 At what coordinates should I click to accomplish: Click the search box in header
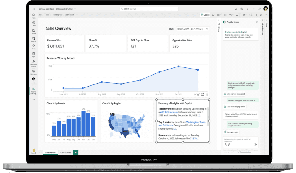149,9
